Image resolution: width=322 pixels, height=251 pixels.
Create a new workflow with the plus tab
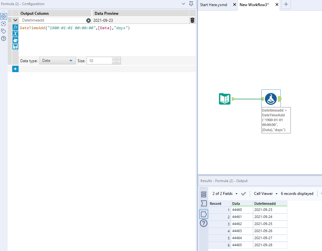(285, 4)
